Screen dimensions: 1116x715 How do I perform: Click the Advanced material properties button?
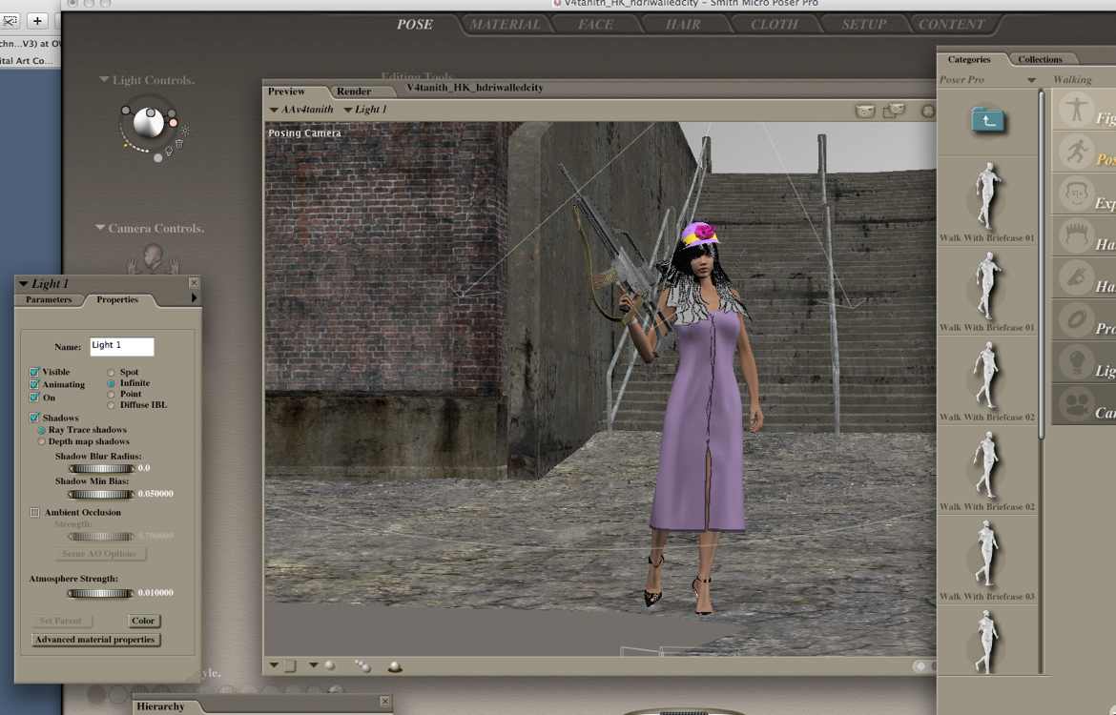pyautogui.click(x=95, y=640)
